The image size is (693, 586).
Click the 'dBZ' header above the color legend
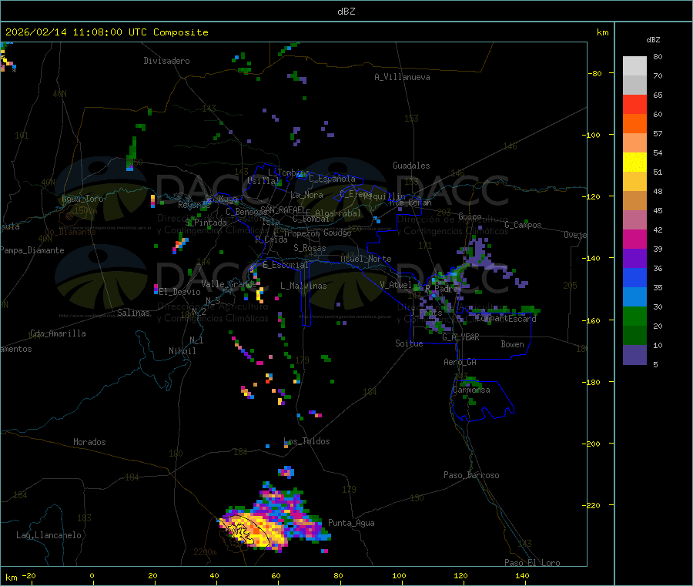point(653,40)
